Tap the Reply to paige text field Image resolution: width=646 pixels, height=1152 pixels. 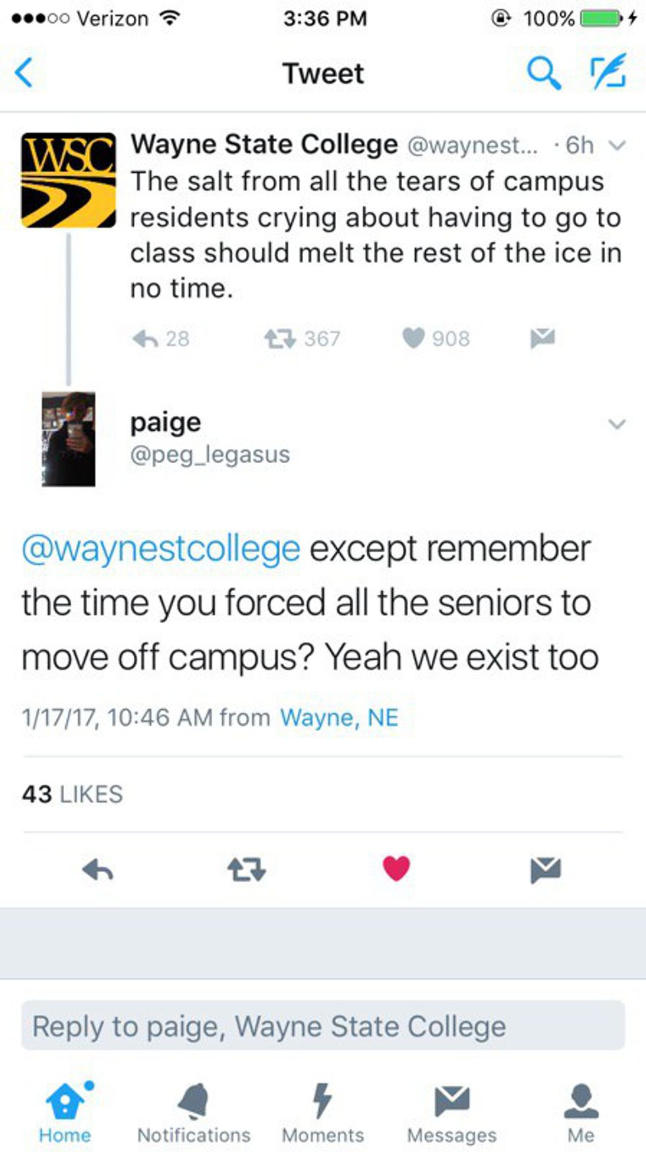pyautogui.click(x=323, y=1026)
